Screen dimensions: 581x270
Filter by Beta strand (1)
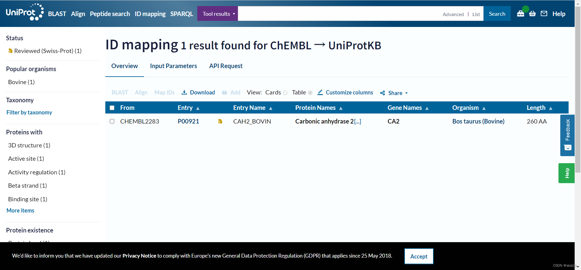click(28, 186)
